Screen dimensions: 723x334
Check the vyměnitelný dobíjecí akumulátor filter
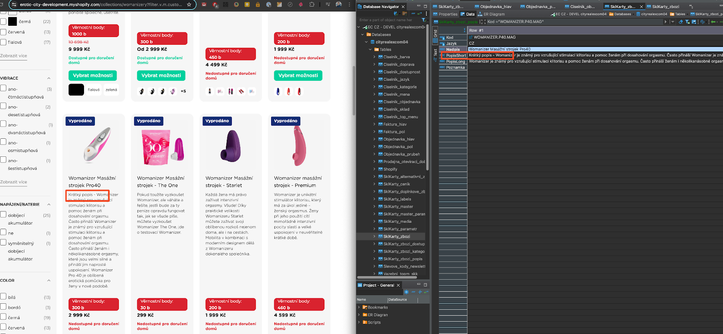pos(3,243)
